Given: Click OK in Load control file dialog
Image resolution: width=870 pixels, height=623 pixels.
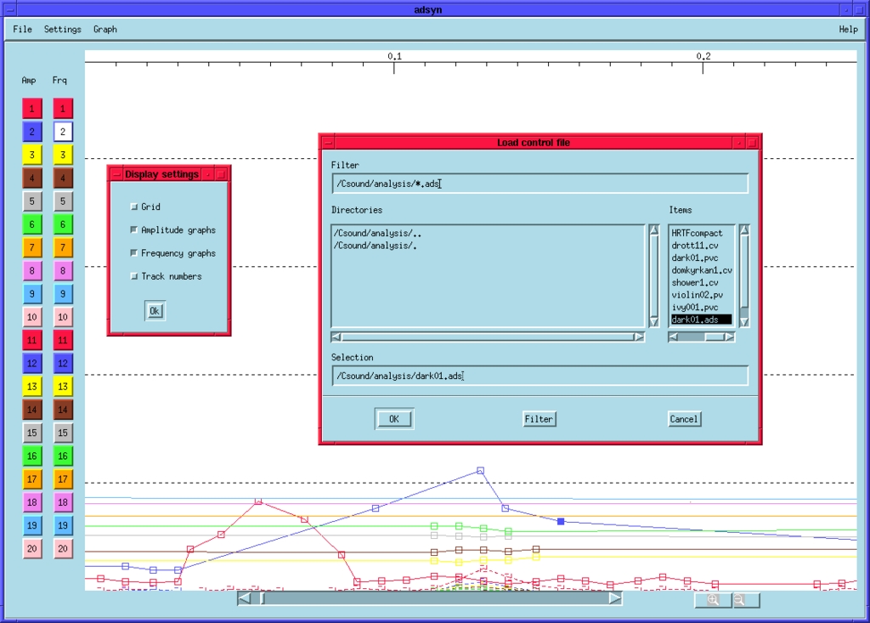Looking at the screenshot, I should [394, 418].
